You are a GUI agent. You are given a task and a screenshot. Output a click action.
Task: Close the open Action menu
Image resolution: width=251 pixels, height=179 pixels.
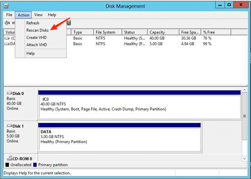tap(23, 15)
